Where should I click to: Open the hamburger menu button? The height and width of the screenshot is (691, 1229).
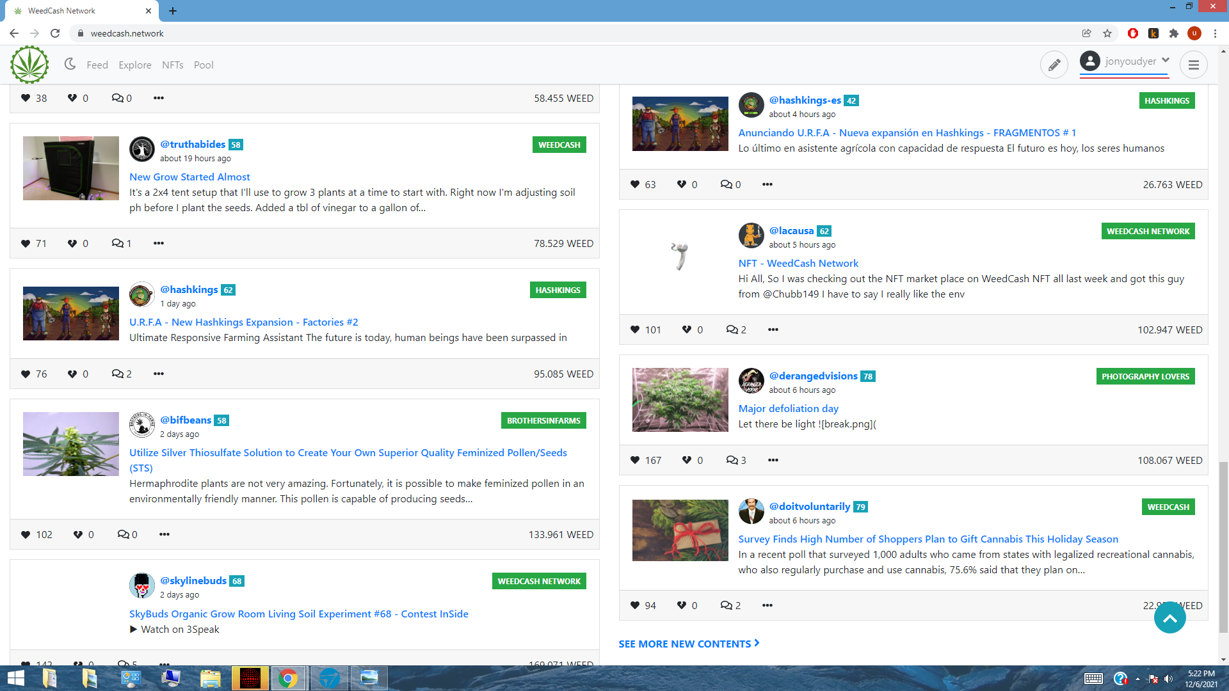1193,65
